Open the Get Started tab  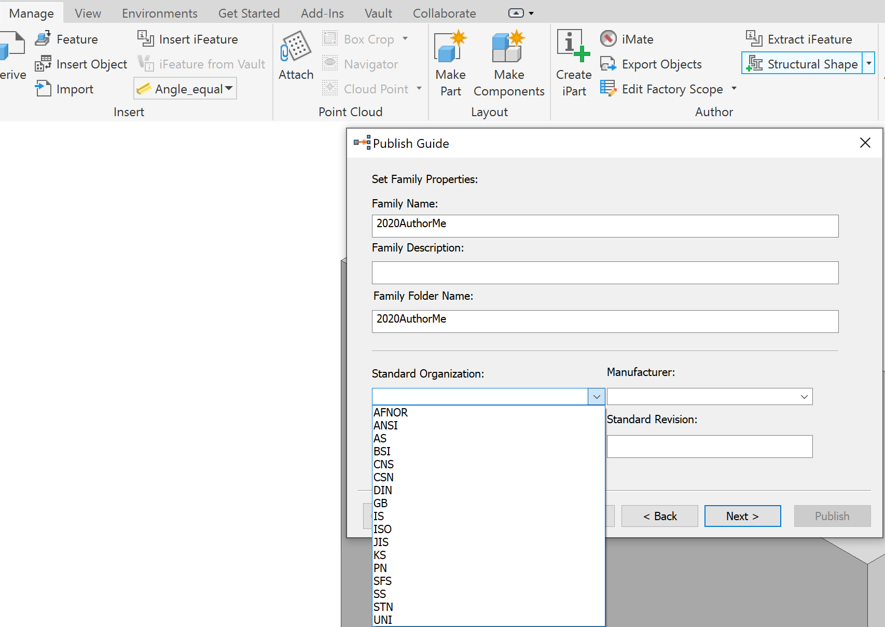249,13
